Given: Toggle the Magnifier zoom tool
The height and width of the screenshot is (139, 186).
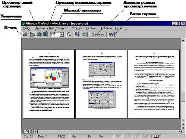Looking at the screenshot, I should click(33, 34).
